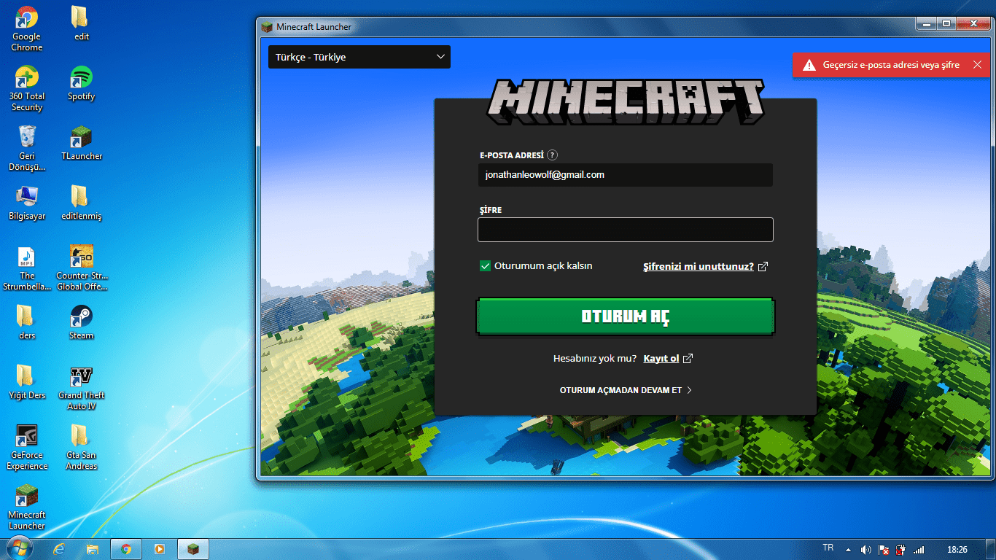The width and height of the screenshot is (996, 560).
Task: Select The Strumbella MP3 file icon
Action: [26, 268]
